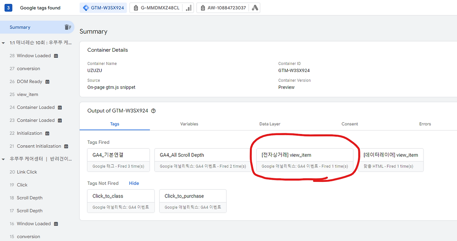Click the Google Ads logo icon on the AW chip

(x=255, y=8)
